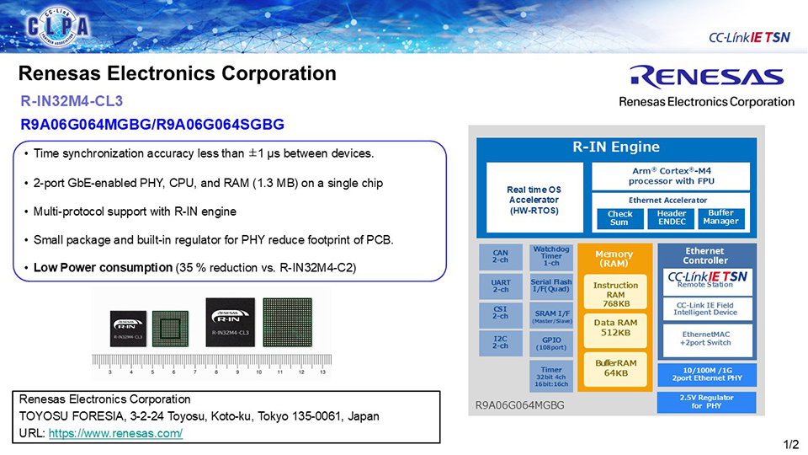Click the Memory (RAM) heading
Image resolution: width=808 pixels, height=455 pixels.
pyautogui.click(x=614, y=259)
